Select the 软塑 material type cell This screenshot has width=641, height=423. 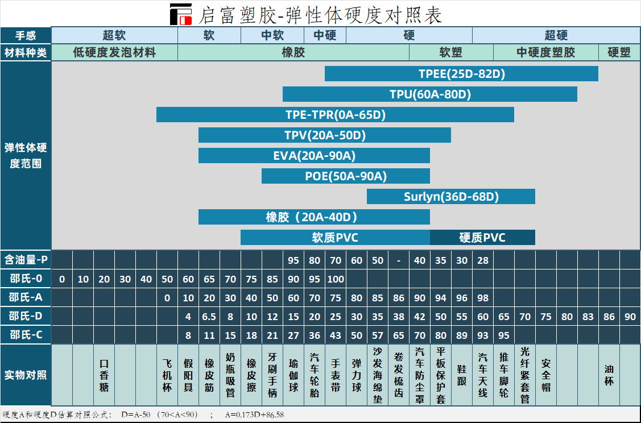(x=451, y=53)
